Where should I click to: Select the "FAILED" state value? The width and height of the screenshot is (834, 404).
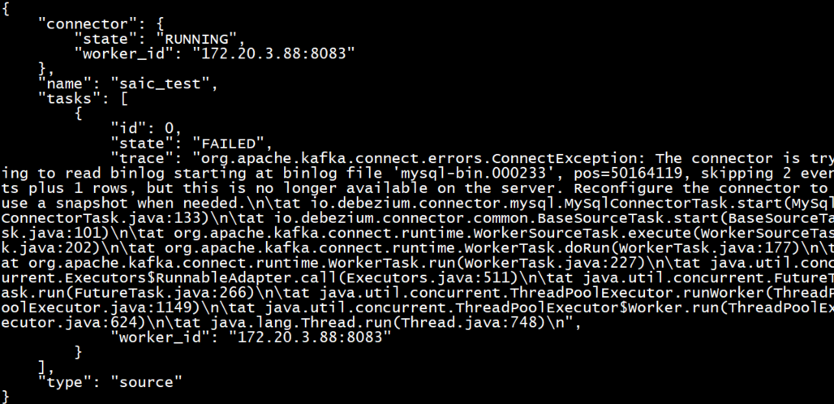click(x=228, y=144)
